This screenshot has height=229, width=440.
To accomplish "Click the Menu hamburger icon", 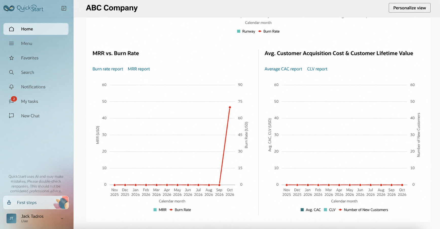I will (x=11, y=43).
